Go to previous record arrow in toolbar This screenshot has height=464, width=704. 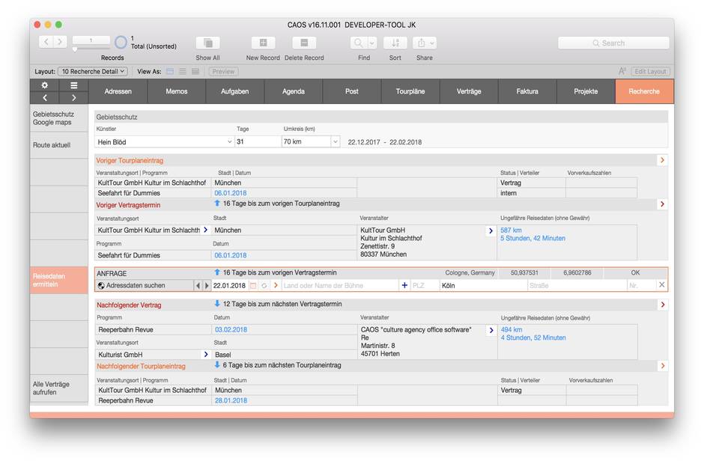(x=46, y=42)
